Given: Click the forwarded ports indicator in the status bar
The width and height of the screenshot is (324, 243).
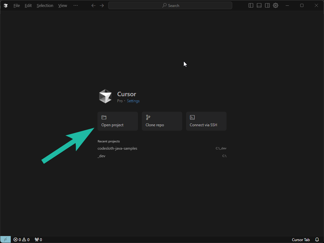Looking at the screenshot, I should [x=38, y=240].
